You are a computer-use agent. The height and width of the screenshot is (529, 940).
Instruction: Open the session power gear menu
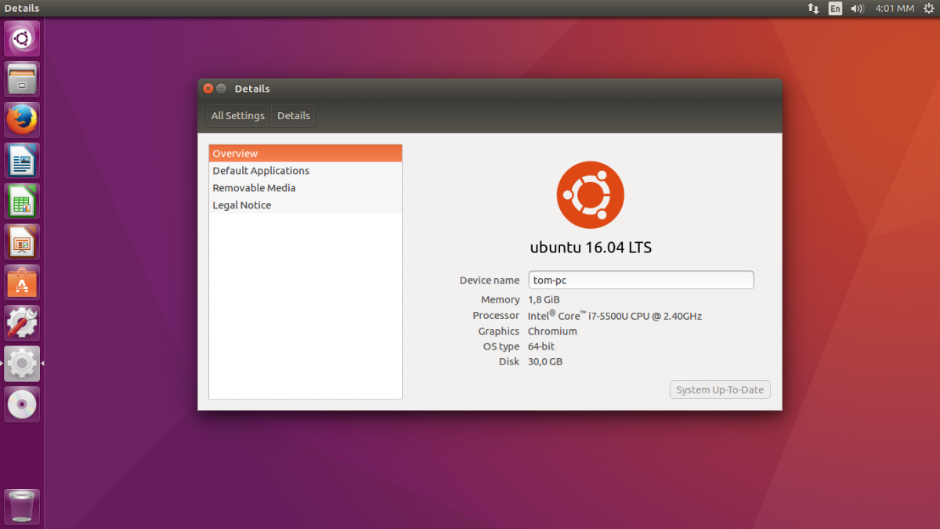click(x=928, y=9)
